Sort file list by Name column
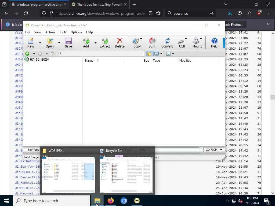Screen dimensions: 275x206 103,60
